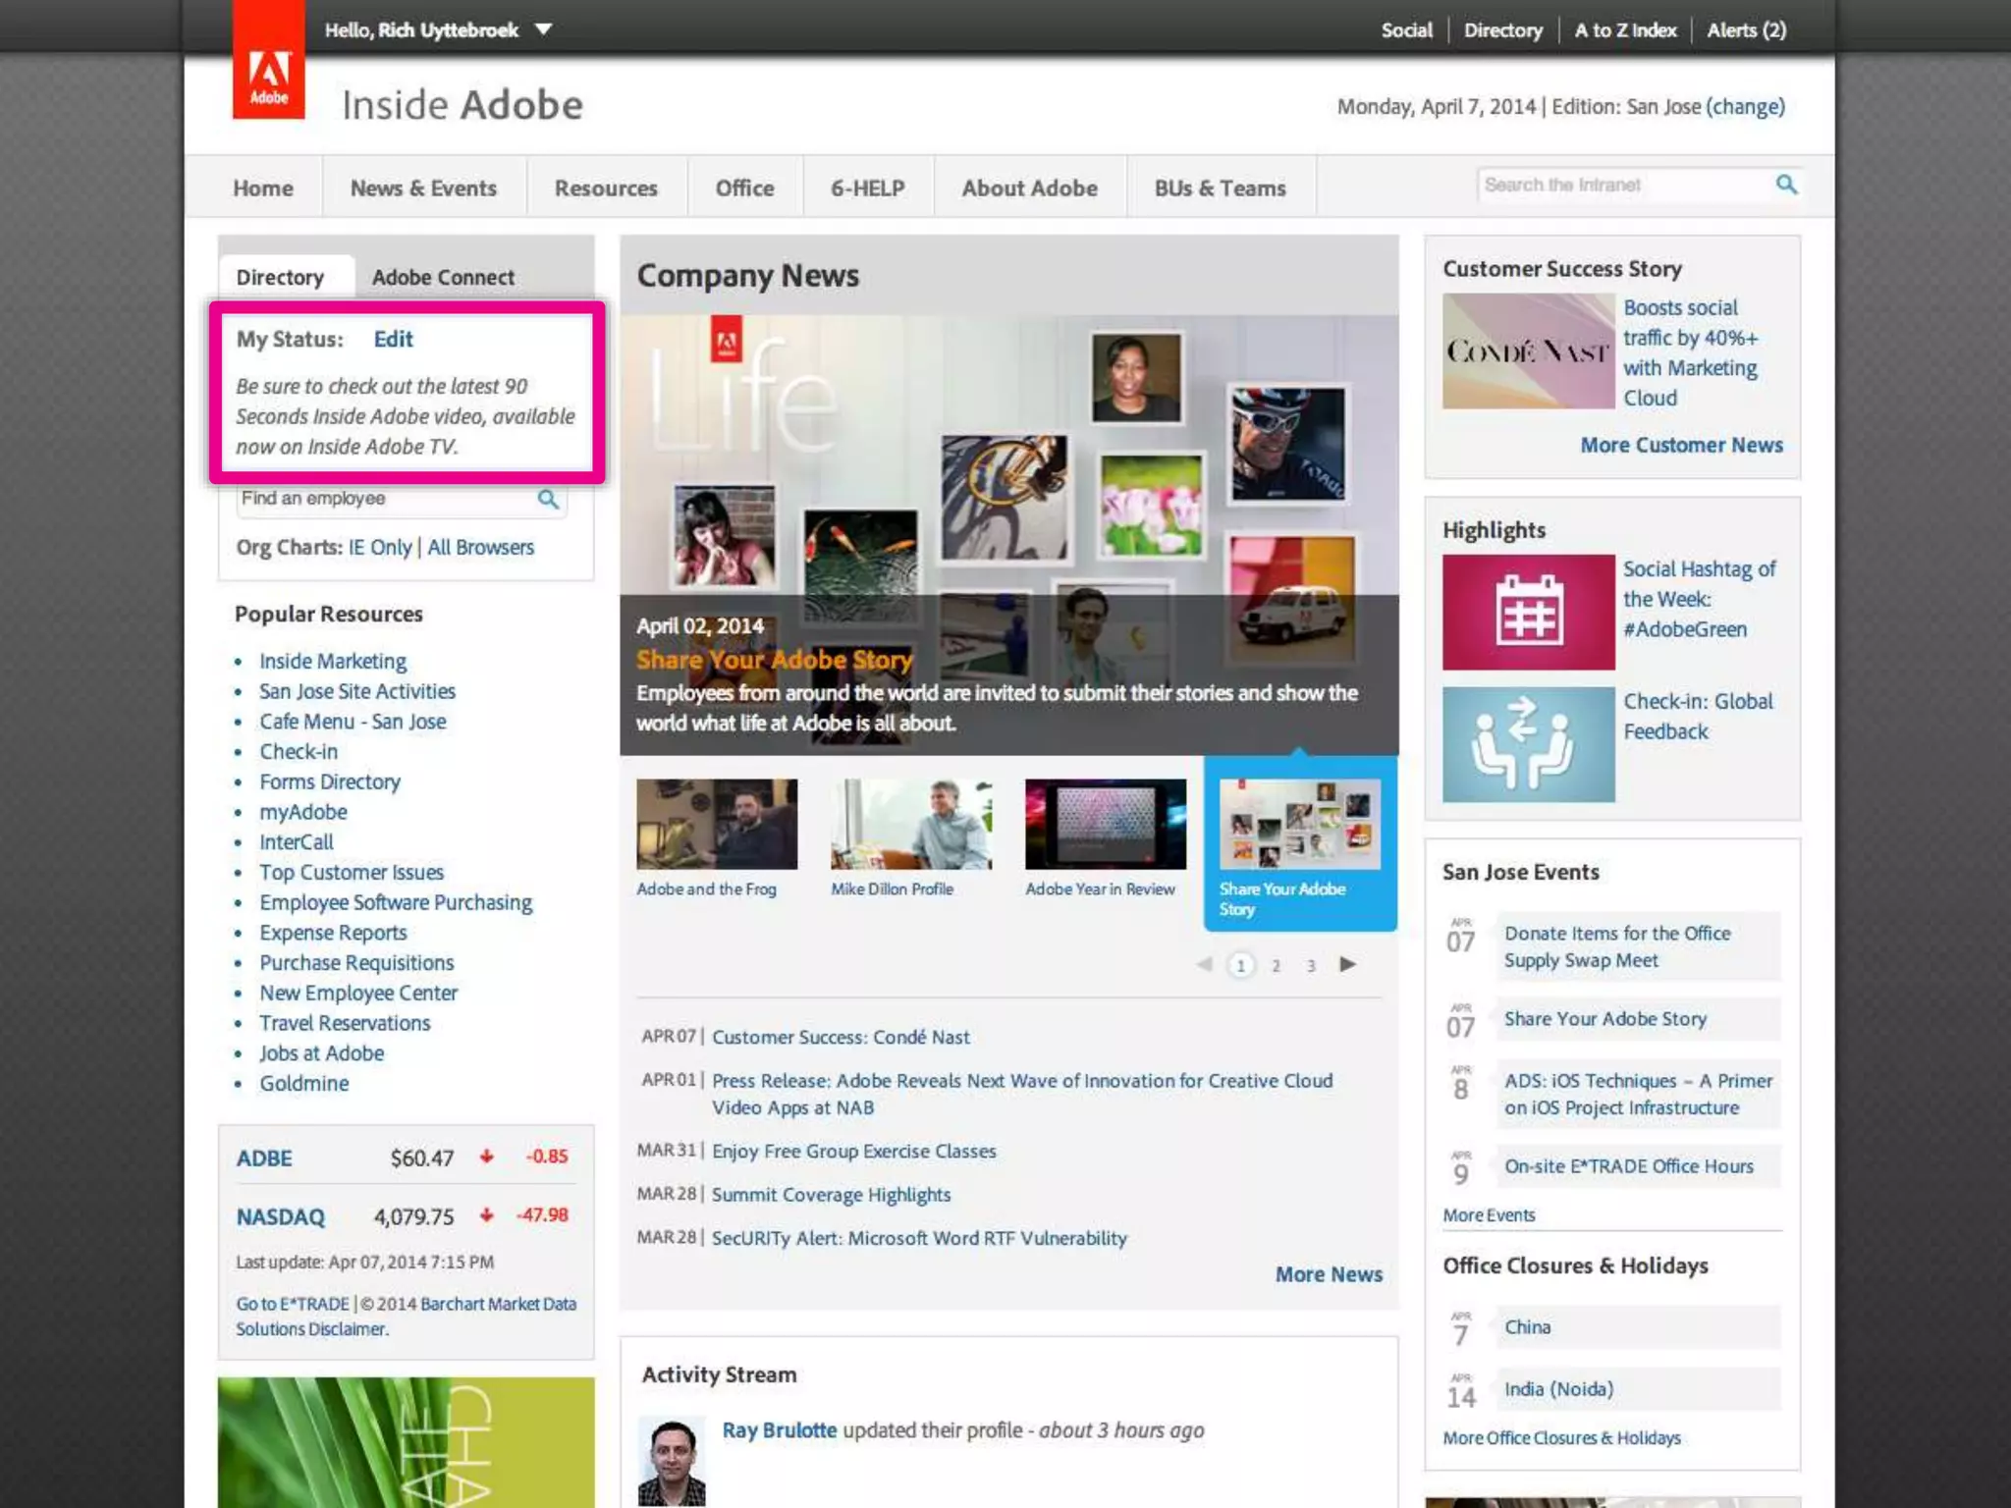Click in the Search the Intranet field

[1625, 185]
